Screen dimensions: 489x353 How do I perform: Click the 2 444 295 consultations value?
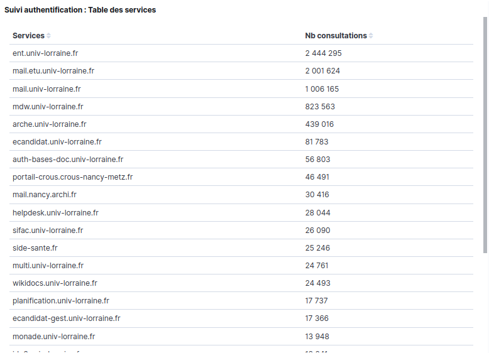pyautogui.click(x=323, y=53)
